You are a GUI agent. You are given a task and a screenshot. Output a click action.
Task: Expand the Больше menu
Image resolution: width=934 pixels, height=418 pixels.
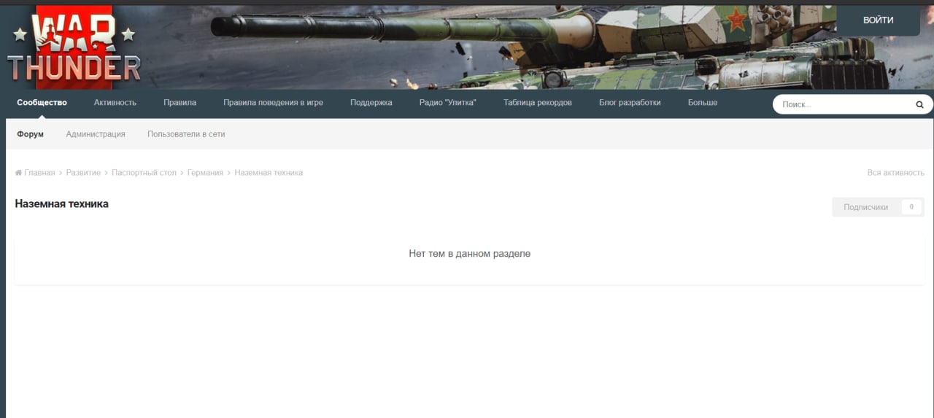point(702,103)
